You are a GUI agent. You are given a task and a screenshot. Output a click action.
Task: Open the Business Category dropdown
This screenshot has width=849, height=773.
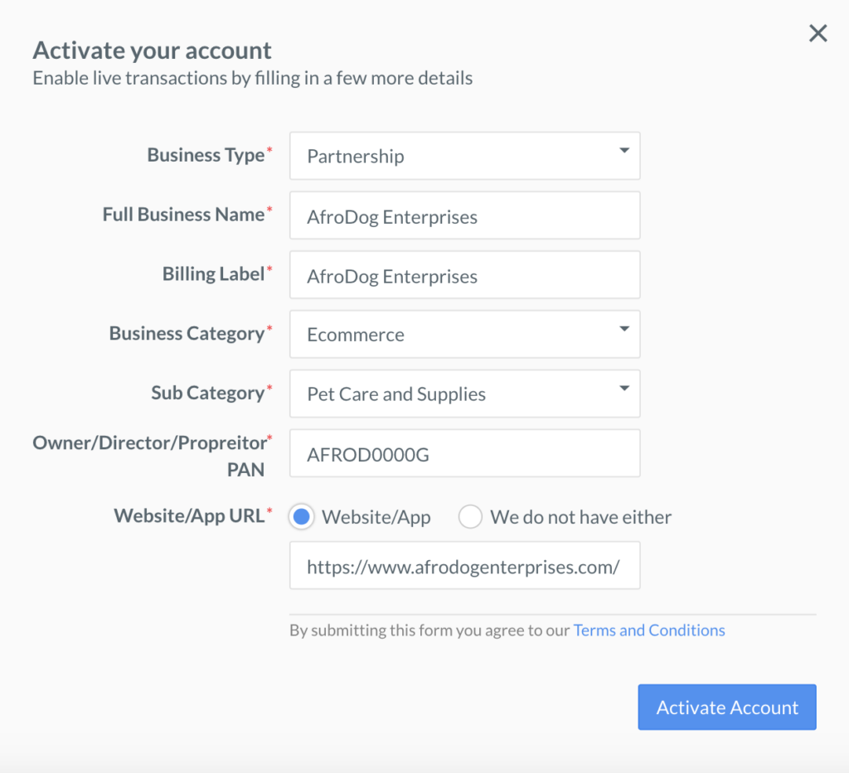pos(464,334)
